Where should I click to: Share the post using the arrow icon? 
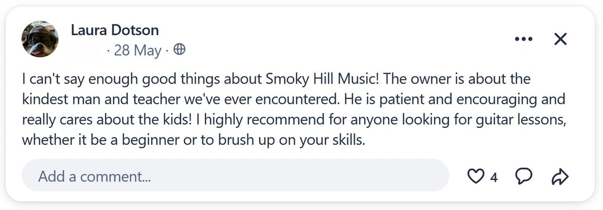tap(560, 177)
